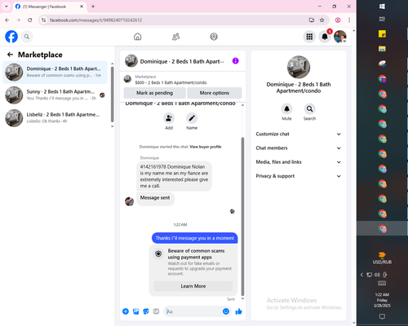This screenshot has width=408, height=326.
Task: Open a new browser tab
Action: (93, 7)
